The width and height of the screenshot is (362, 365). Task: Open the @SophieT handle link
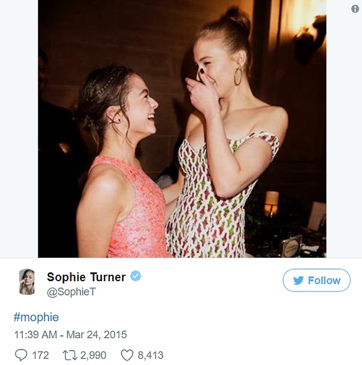(71, 291)
